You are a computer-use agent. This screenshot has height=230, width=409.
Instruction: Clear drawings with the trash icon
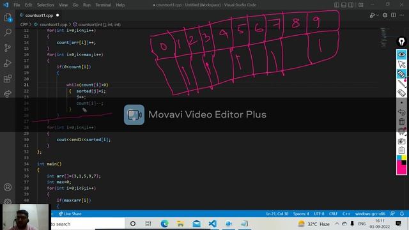401,121
